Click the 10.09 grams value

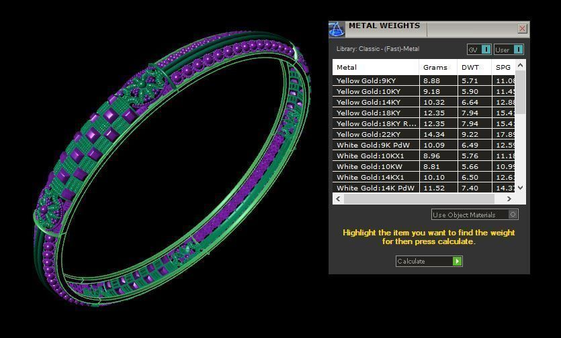point(433,145)
